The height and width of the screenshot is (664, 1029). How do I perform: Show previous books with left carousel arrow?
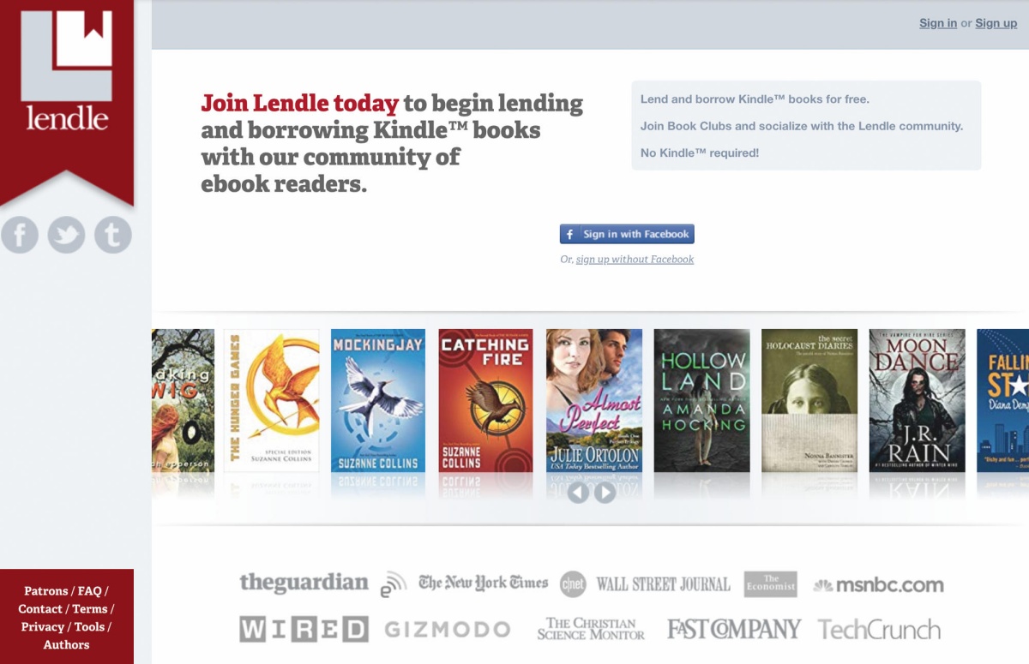pos(578,493)
